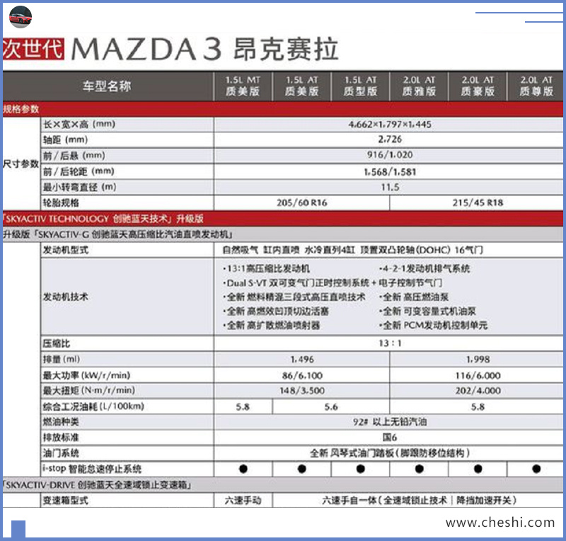Select the '1.5L MT 质美版' column header
The image size is (566, 541).
coord(243,86)
